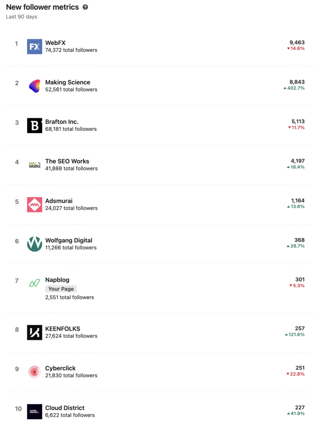Viewport: 324px width, 427px height.
Task: Open the Making Science page link
Action: pos(68,82)
